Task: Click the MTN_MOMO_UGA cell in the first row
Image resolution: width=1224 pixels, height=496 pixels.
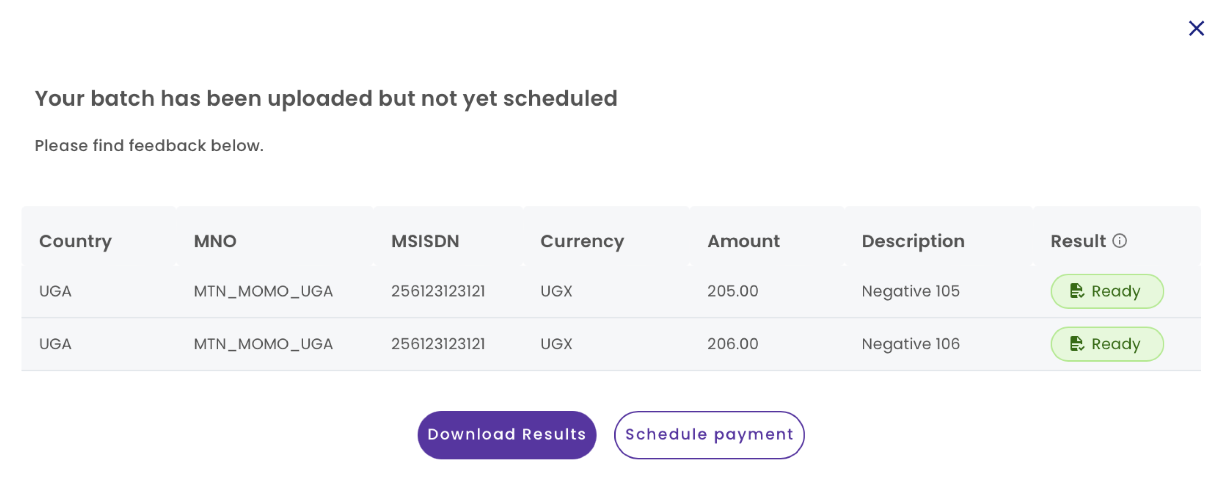Action: (265, 291)
